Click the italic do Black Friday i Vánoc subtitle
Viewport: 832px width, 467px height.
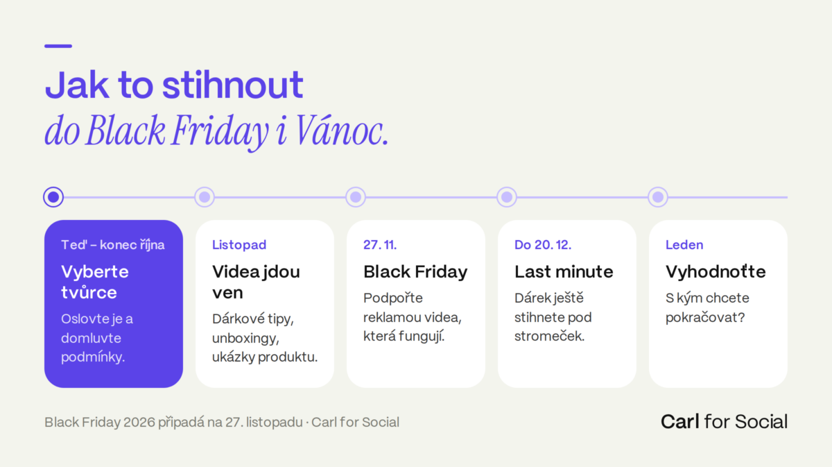pyautogui.click(x=216, y=131)
